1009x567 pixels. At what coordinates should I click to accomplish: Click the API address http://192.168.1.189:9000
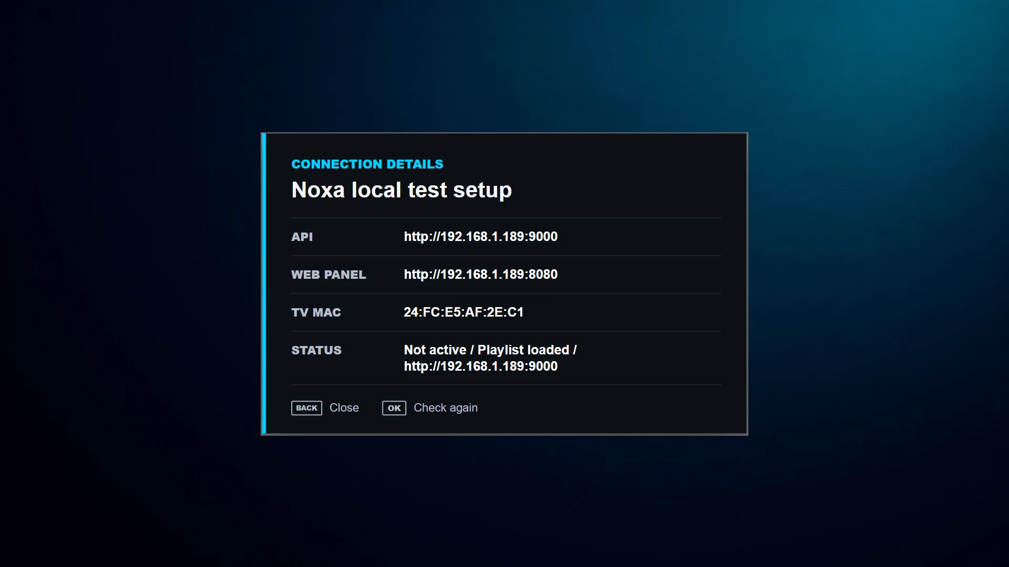point(481,237)
